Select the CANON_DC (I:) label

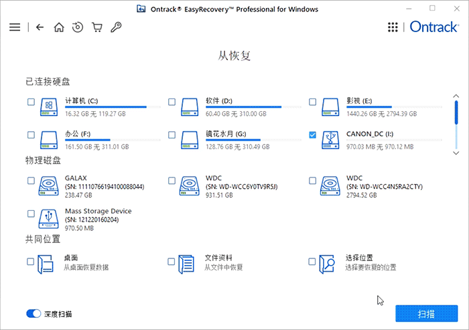370,134
